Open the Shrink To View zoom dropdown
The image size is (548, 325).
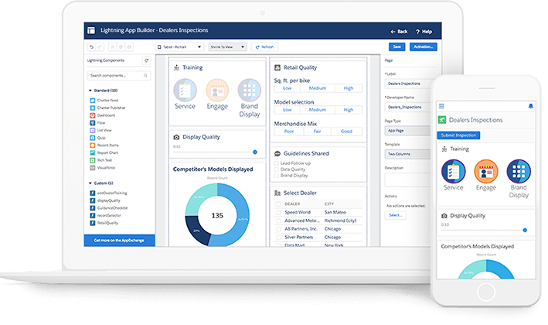pyautogui.click(x=227, y=47)
